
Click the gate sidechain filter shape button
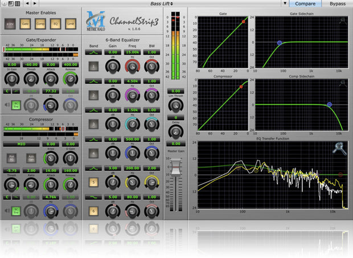coord(16,91)
